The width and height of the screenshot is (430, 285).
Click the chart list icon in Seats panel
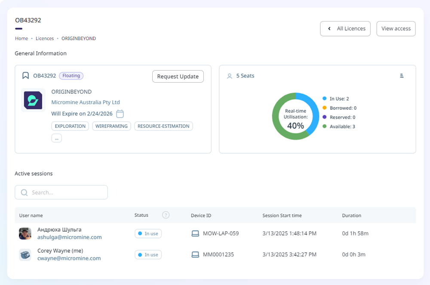[402, 76]
